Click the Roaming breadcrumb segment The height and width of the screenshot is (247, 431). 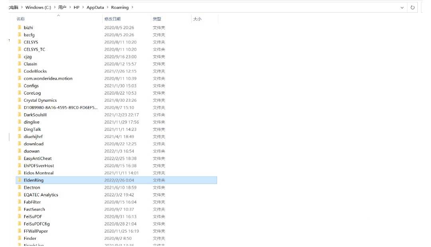tap(120, 8)
